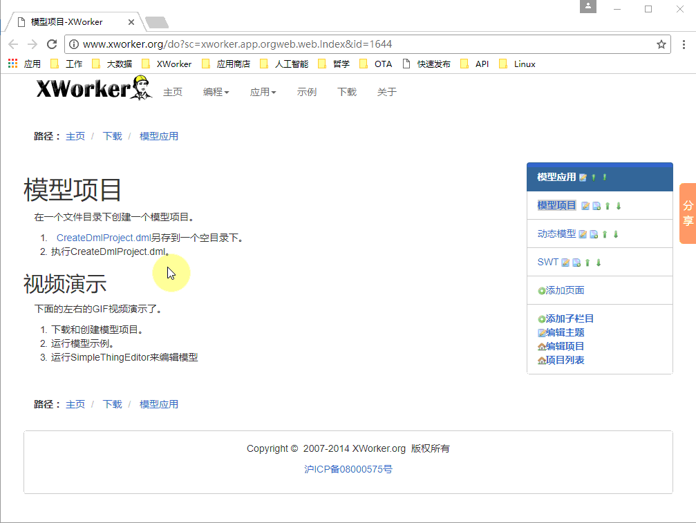Screen dimensions: 696x523
Task: Click the page icon next to 模型项目
Action: pos(596,206)
